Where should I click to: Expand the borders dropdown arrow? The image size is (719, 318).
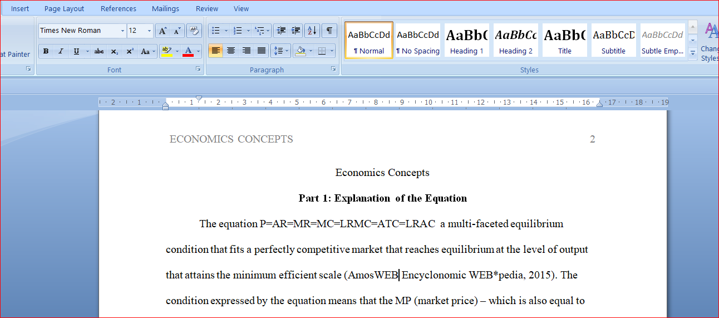pyautogui.click(x=332, y=51)
